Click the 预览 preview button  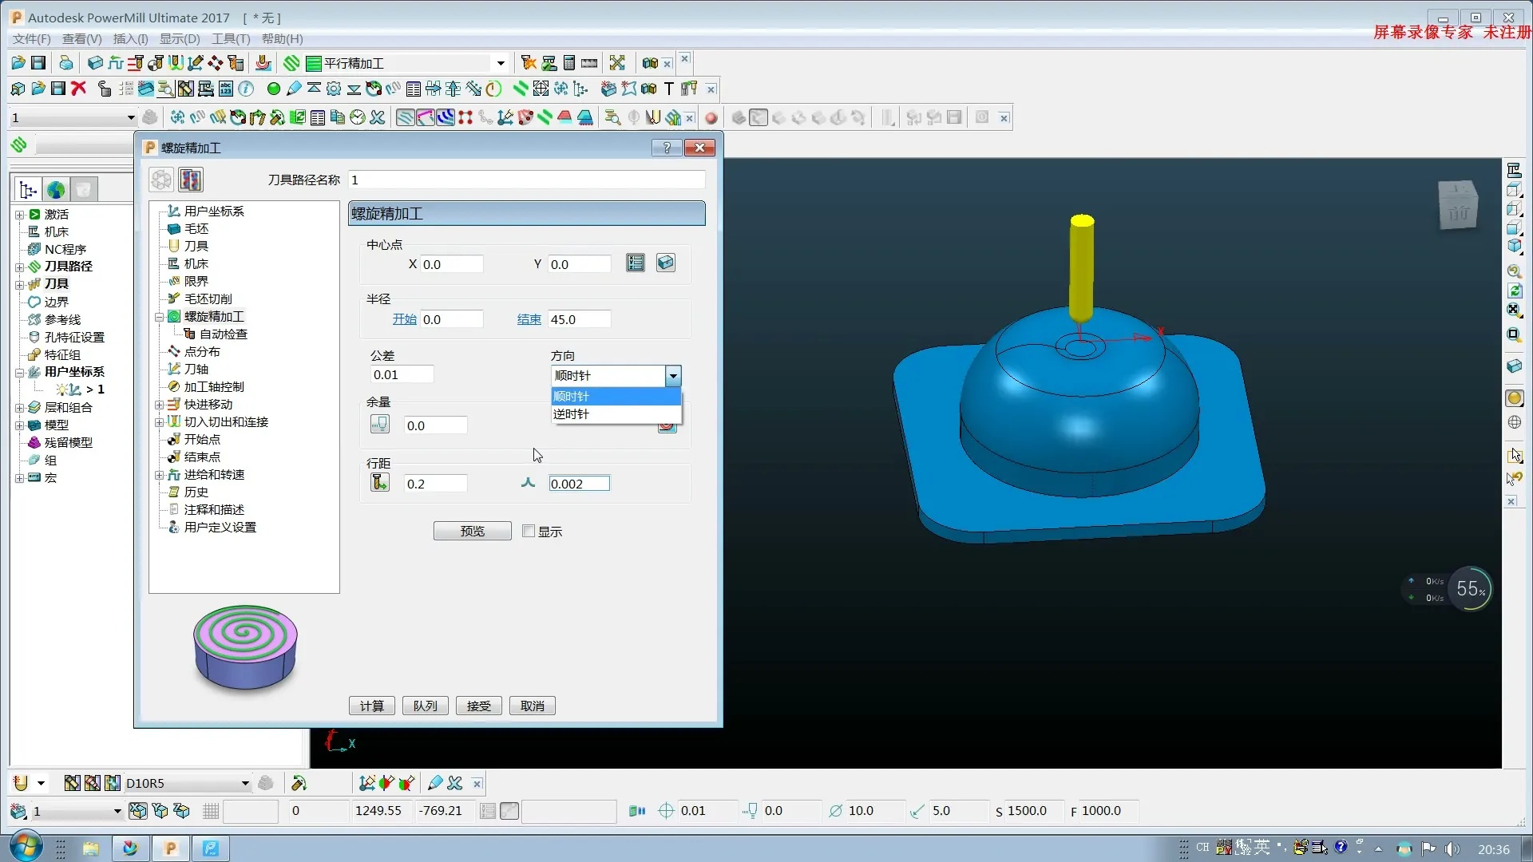point(472,531)
